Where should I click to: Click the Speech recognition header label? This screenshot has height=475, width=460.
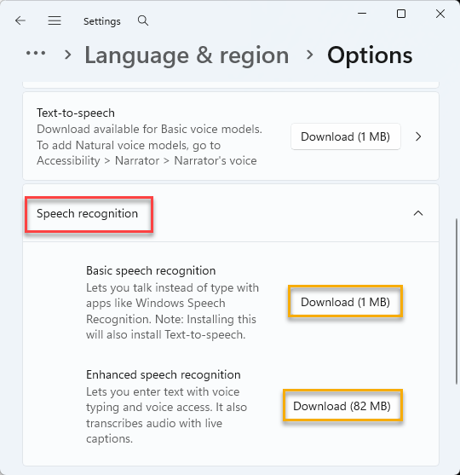(x=87, y=213)
